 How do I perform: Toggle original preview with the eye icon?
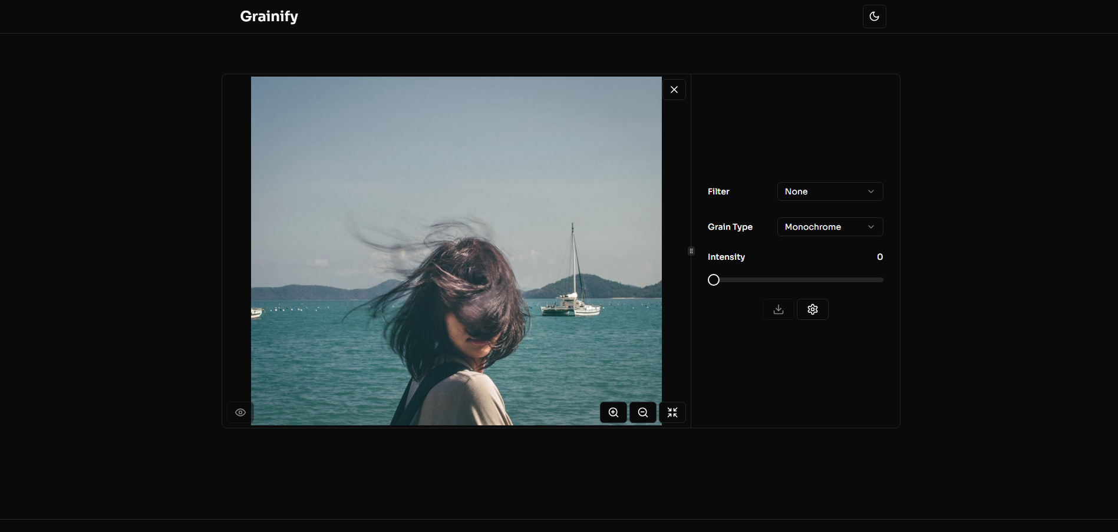coord(240,412)
